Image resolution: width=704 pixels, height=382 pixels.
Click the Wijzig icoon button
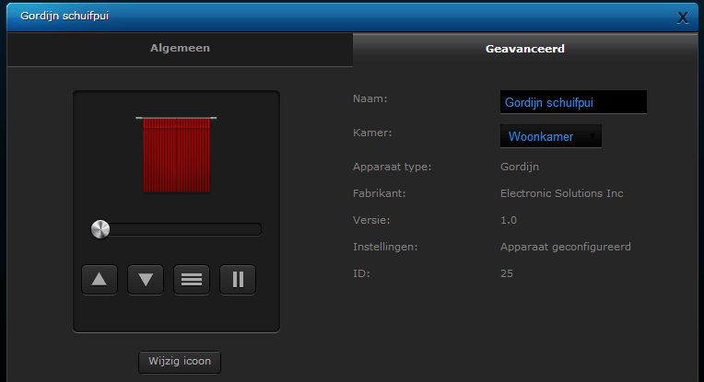coord(180,362)
